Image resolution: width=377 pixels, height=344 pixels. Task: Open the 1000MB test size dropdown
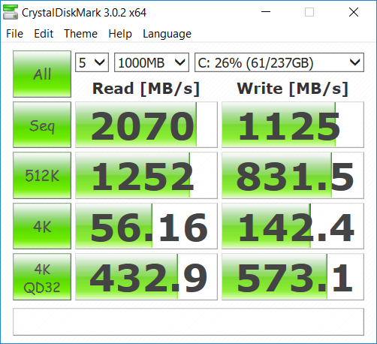pyautogui.click(x=152, y=62)
